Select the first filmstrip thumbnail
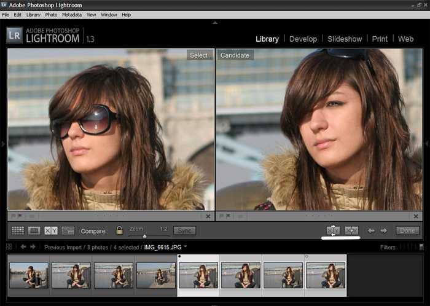This screenshot has width=430, height=306. pyautogui.click(x=29, y=275)
